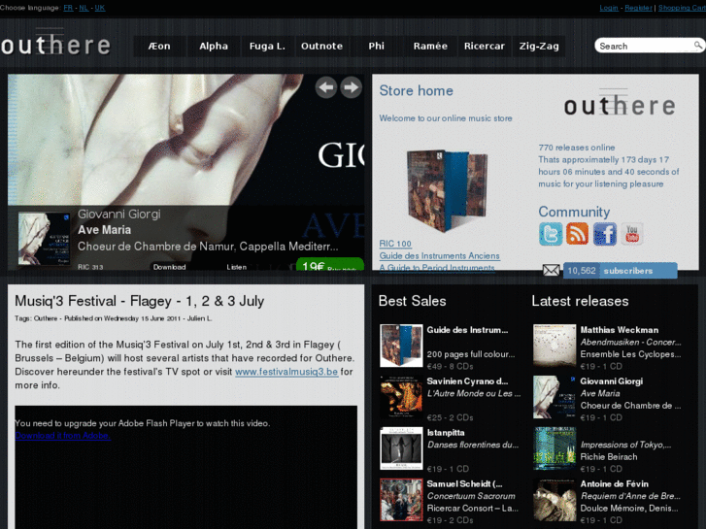Click Download it from Adobe link
This screenshot has width=706, height=529.
[x=62, y=436]
